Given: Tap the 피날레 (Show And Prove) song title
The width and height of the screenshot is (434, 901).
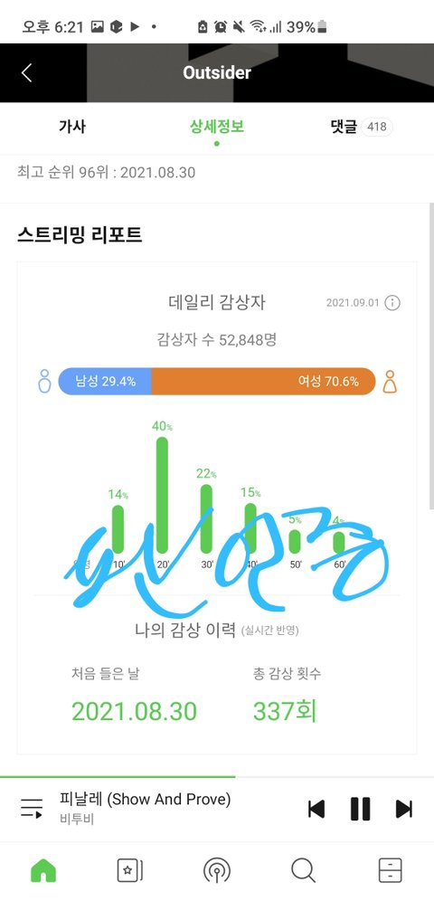Looking at the screenshot, I should (145, 799).
